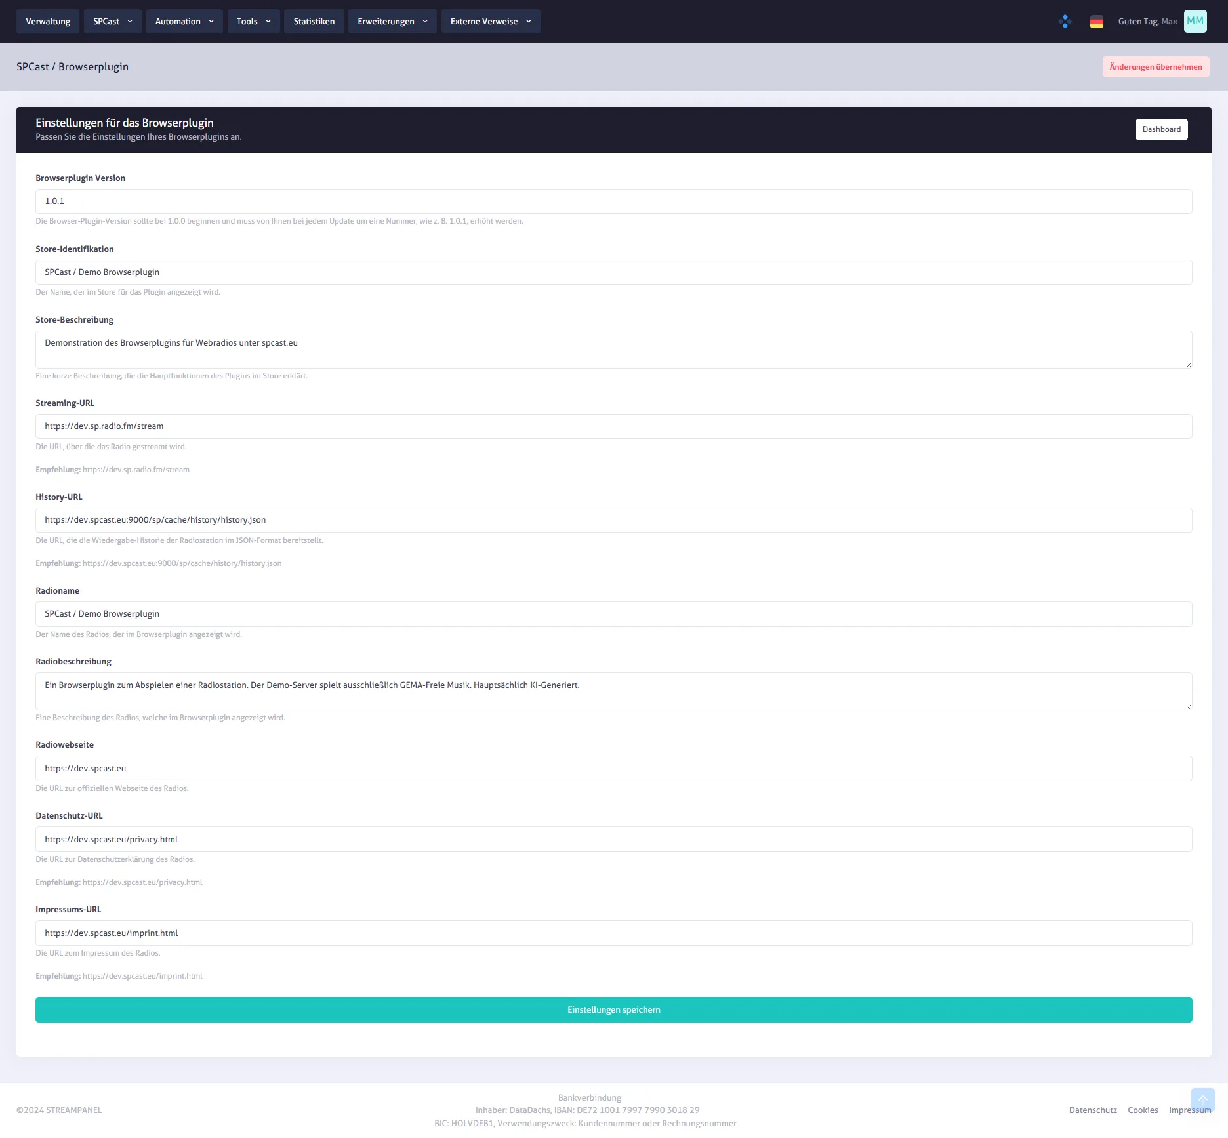Image resolution: width=1228 pixels, height=1138 pixels.
Task: Open the Cookies footer link
Action: (x=1143, y=1110)
